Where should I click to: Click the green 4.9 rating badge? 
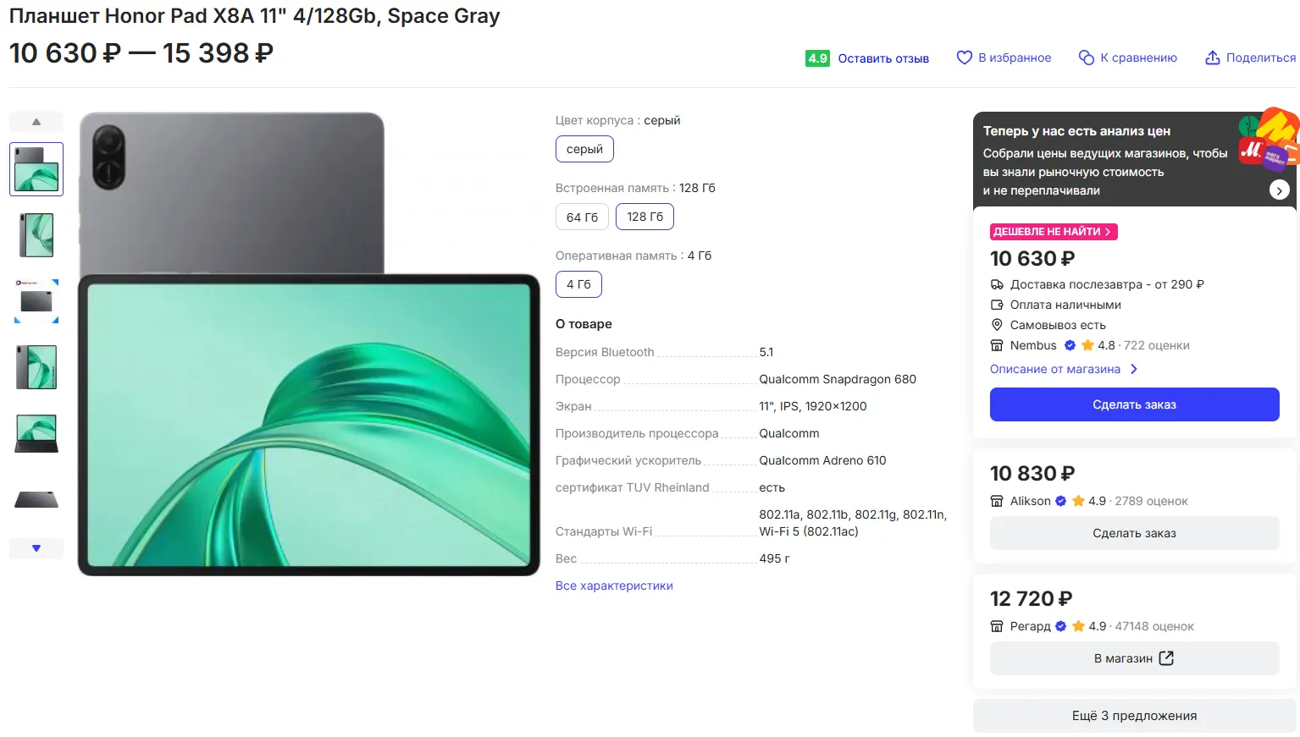tap(817, 58)
